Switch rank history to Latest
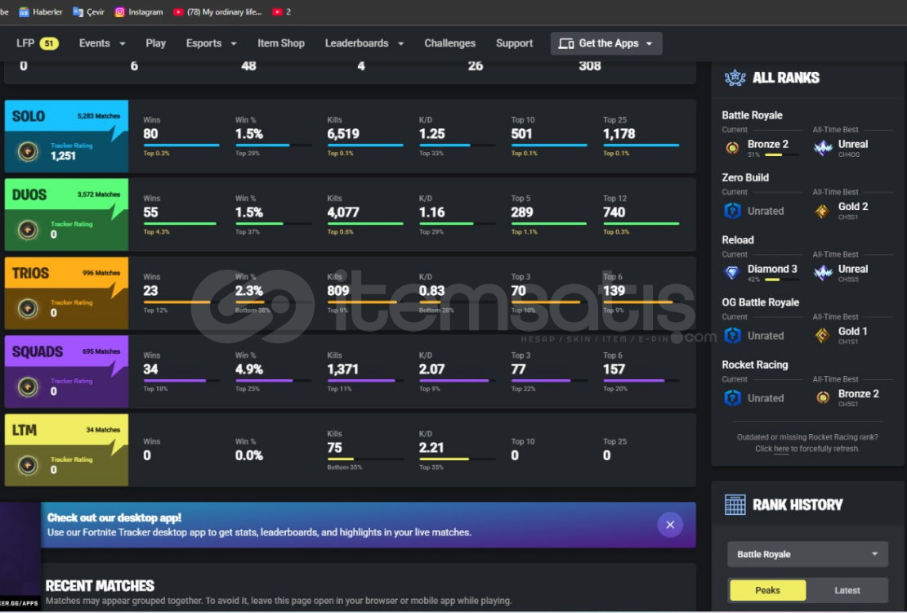Screen dimensions: 907x613 847,590
